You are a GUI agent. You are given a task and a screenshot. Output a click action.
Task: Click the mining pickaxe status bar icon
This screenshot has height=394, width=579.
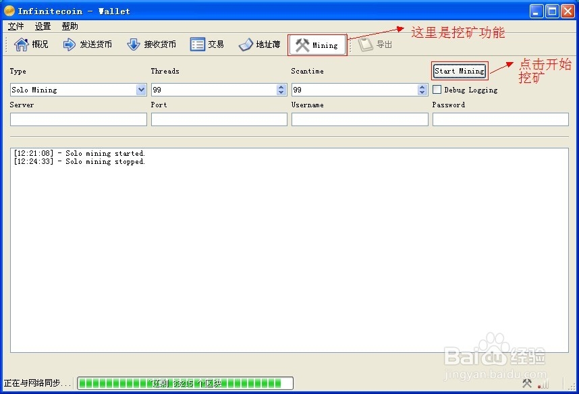527,383
